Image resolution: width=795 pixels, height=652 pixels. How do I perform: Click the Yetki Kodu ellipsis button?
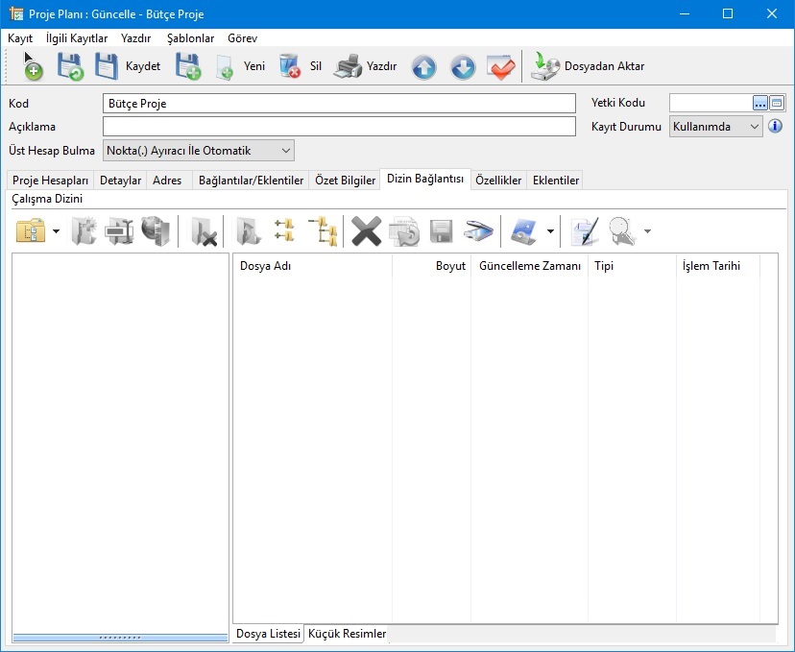759,103
